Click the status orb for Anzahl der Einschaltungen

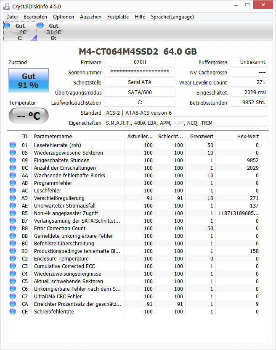(x=13, y=168)
